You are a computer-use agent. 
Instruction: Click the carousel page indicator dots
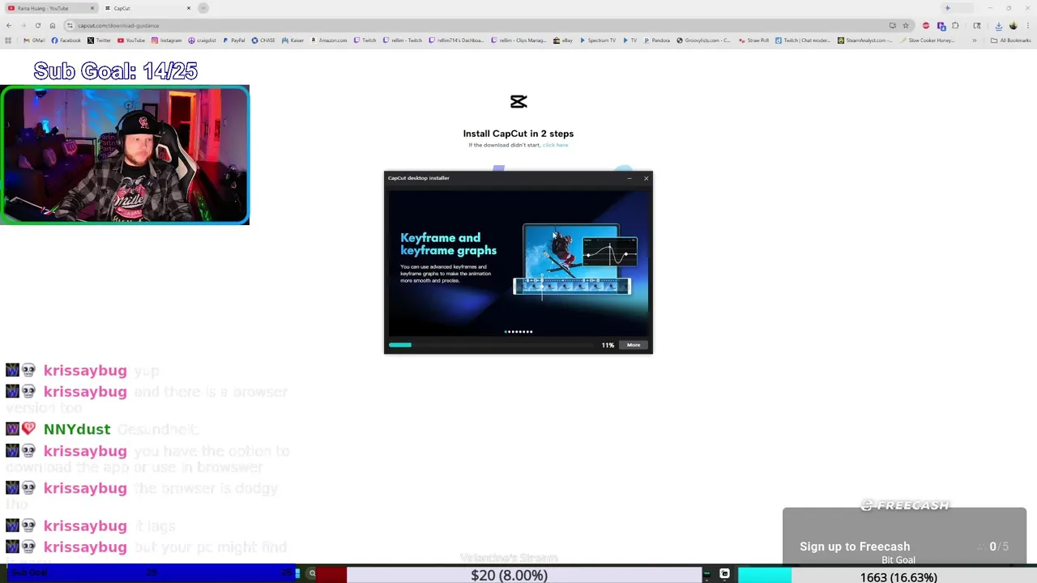pos(518,331)
